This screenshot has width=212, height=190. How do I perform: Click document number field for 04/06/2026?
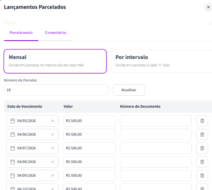point(156,134)
